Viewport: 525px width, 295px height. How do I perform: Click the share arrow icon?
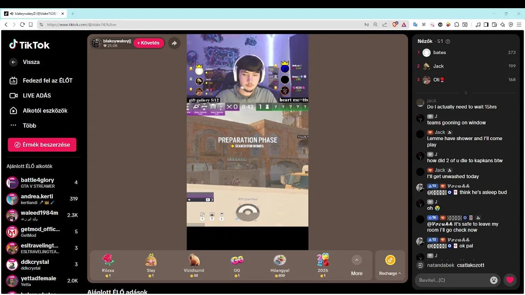point(174,43)
